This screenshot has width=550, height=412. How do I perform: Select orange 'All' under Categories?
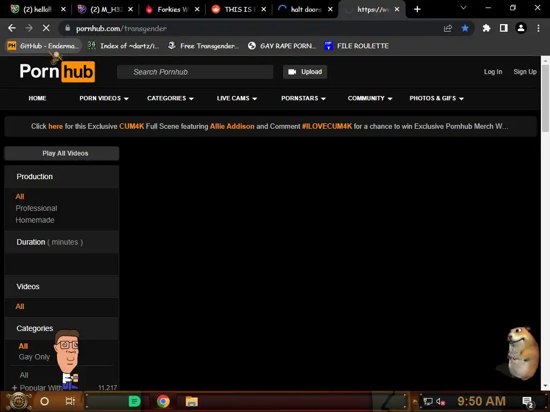tap(23, 346)
